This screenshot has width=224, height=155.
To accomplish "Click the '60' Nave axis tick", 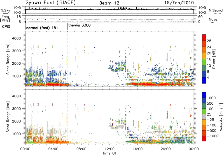I will (x=200, y=17).
